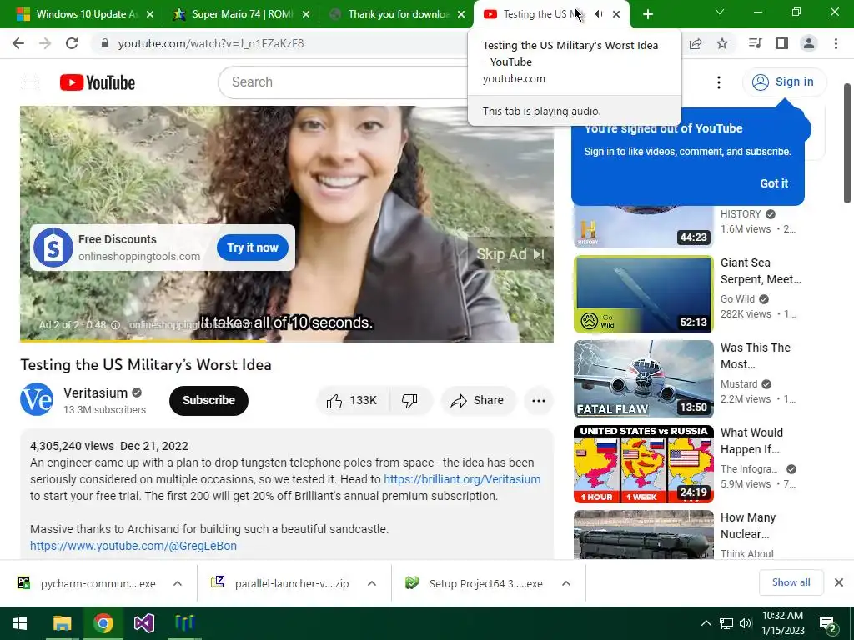The height and width of the screenshot is (640, 854).
Task: Show hidden system tray icons
Action: click(706, 623)
